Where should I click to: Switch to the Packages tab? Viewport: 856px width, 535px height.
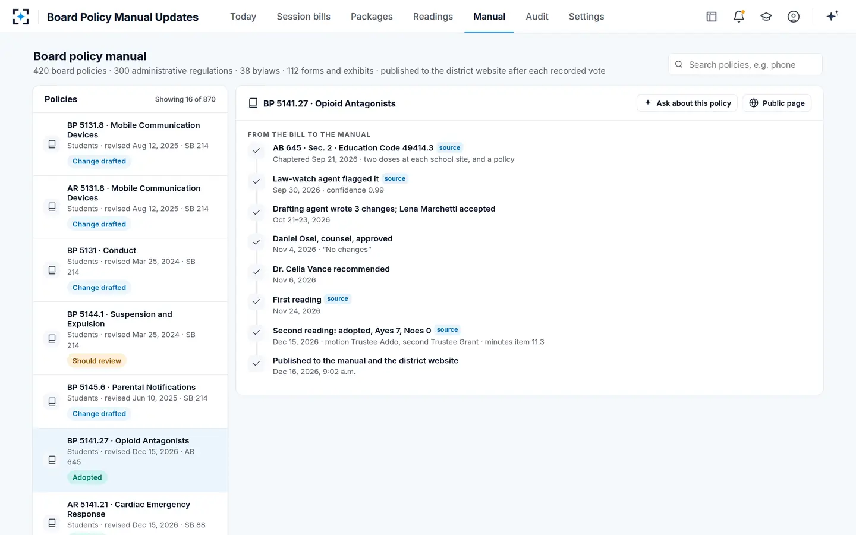pos(372,17)
